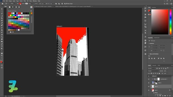Open swatch popup gear settings
The width and height of the screenshot is (173, 97).
[x=31, y=11]
